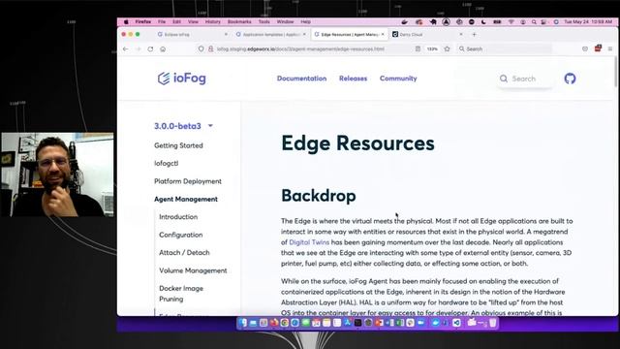Open the View menu
Viewport: 620px width, 349px height.
[x=193, y=22]
